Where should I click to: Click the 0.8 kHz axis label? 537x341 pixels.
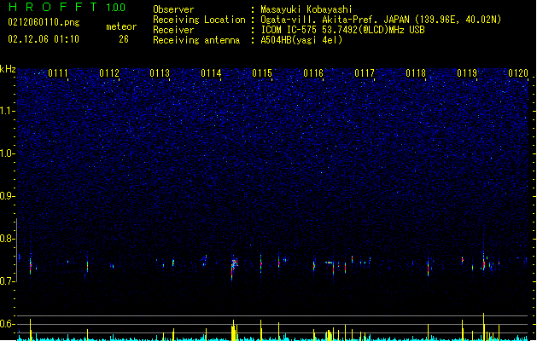[7, 239]
